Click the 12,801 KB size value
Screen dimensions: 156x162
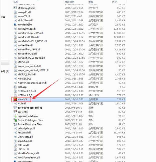[x=119, y=37]
